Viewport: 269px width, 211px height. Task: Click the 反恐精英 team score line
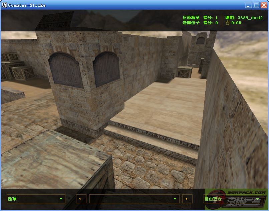point(200,18)
